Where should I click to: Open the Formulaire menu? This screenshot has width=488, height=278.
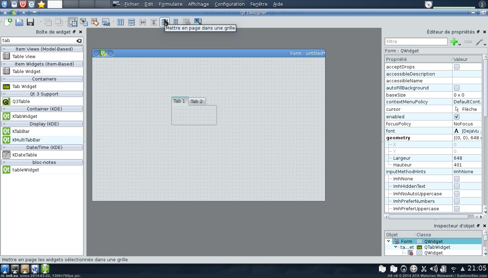click(x=170, y=4)
